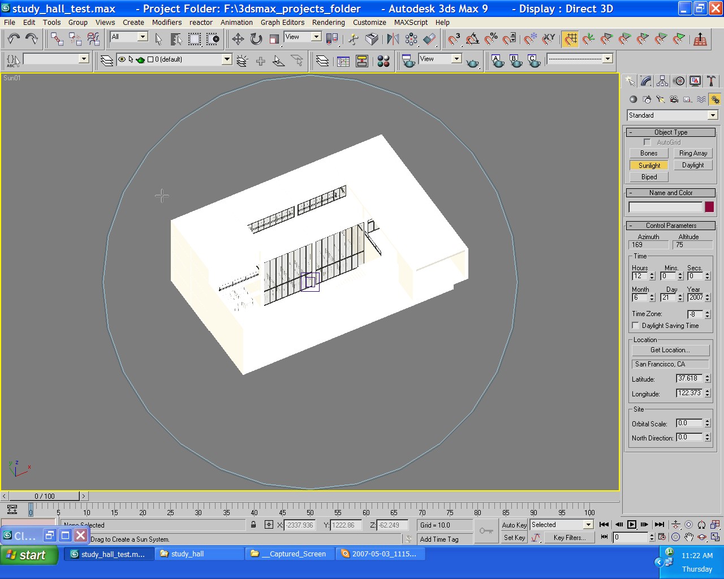Viewport: 724px width, 579px height.
Task: Switch to the study_hall folder in taskbar
Action: 199,554
